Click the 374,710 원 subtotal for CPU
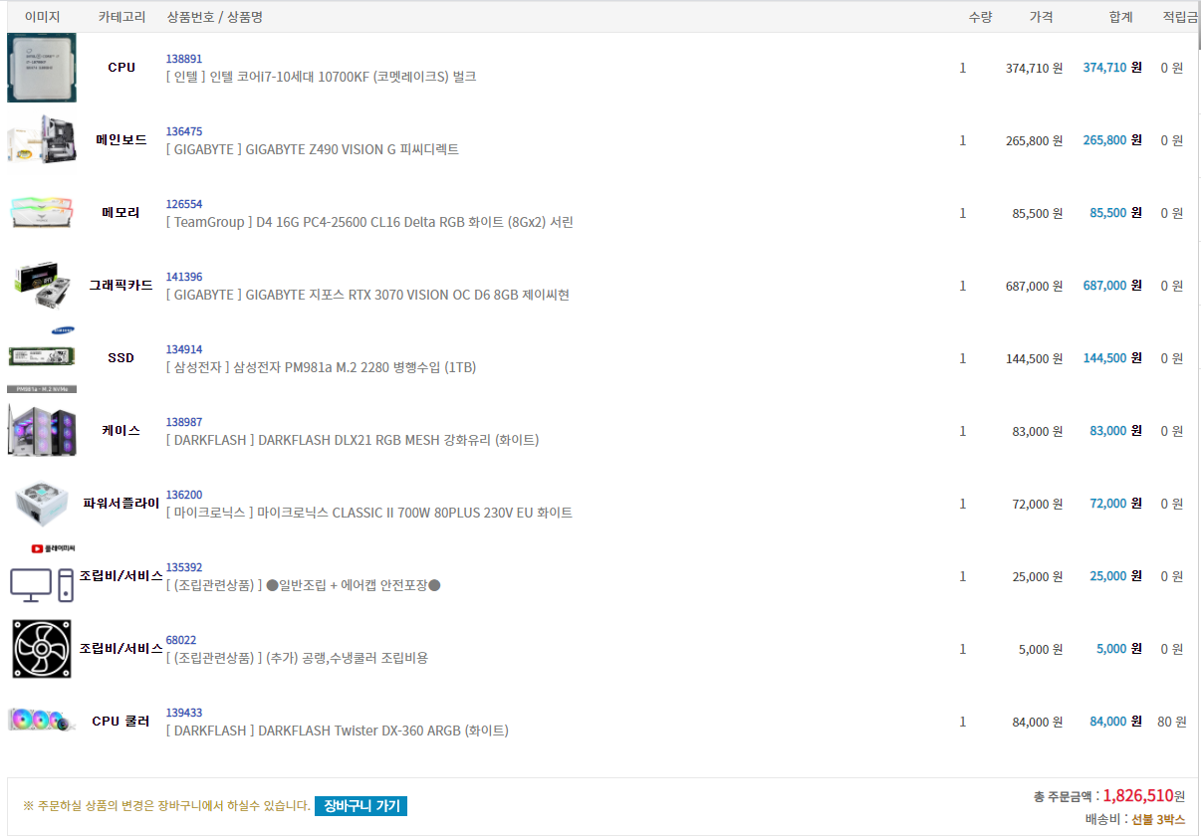This screenshot has height=836, width=1201. coord(1112,68)
